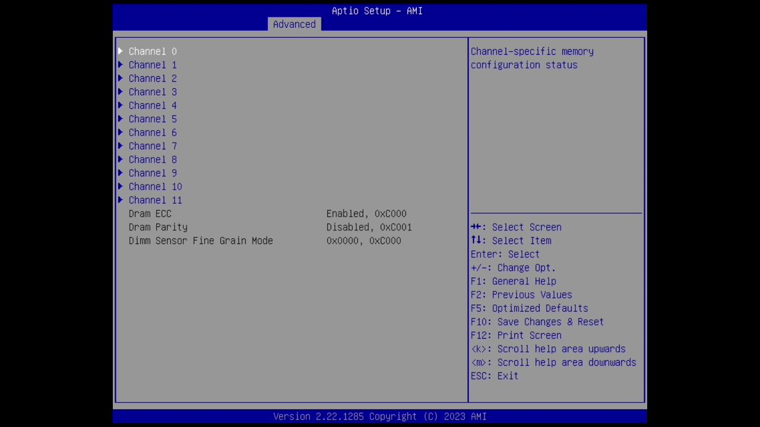Click 'Channel-specific memory' help text
760x427 pixels.
(x=532, y=52)
